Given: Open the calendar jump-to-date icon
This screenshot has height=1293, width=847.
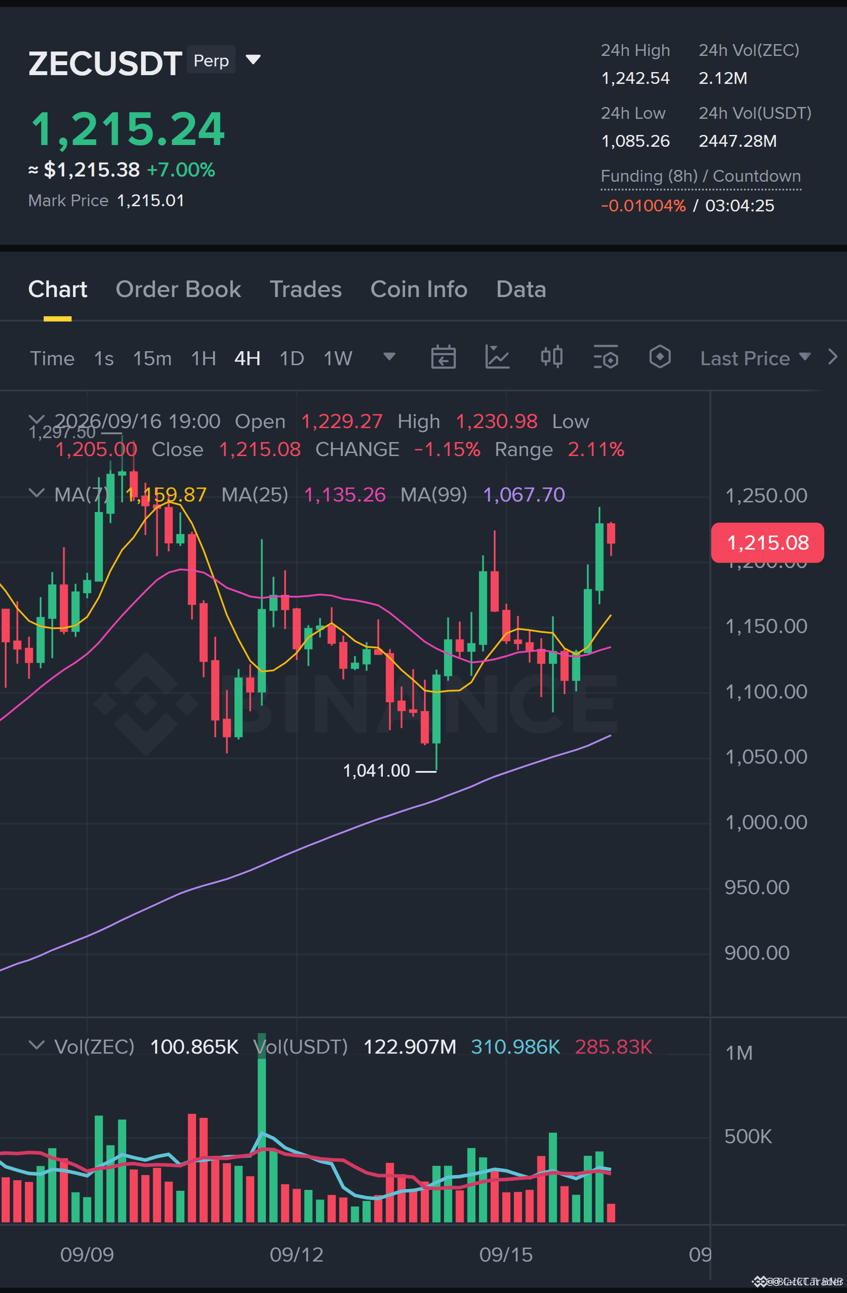Looking at the screenshot, I should point(443,357).
